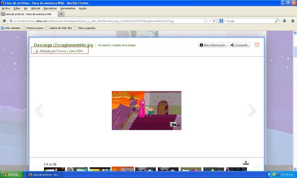Open the Herramientas menu
This screenshot has height=178, width=297.
coord(68,8)
